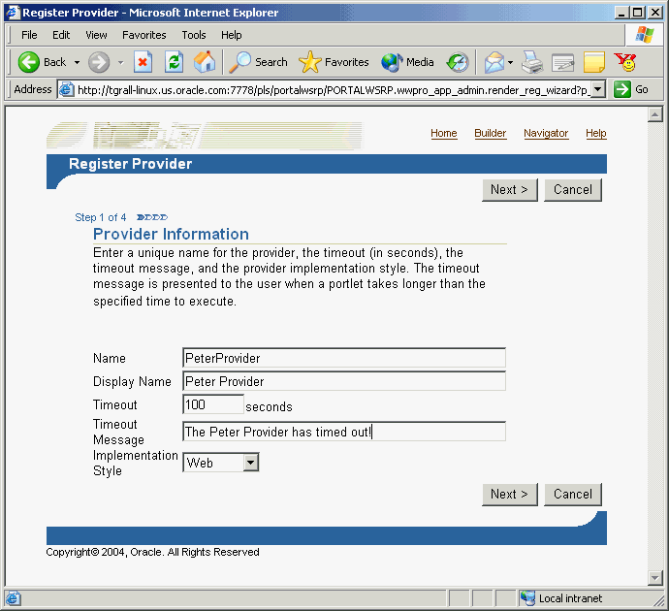The width and height of the screenshot is (669, 611).
Task: Follow the page Help link
Action: tap(595, 133)
